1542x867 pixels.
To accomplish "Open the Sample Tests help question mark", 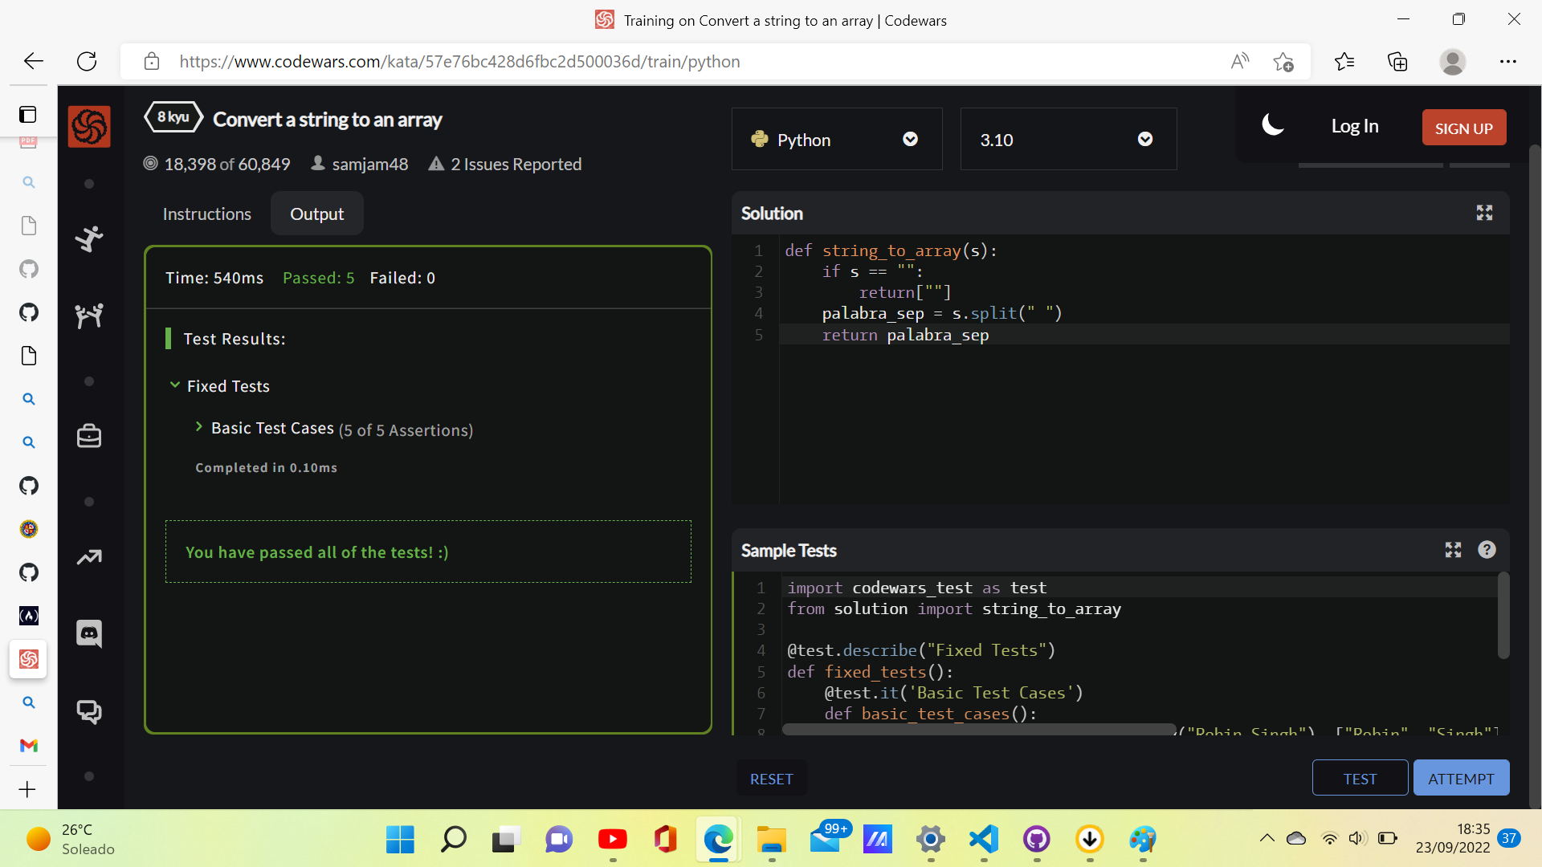I will [x=1487, y=550].
